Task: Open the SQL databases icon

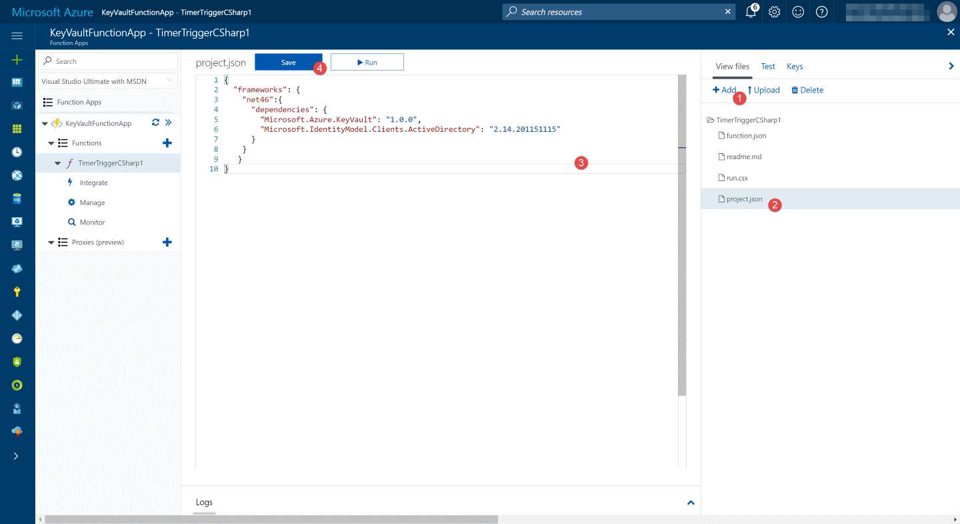Action: pos(17,198)
